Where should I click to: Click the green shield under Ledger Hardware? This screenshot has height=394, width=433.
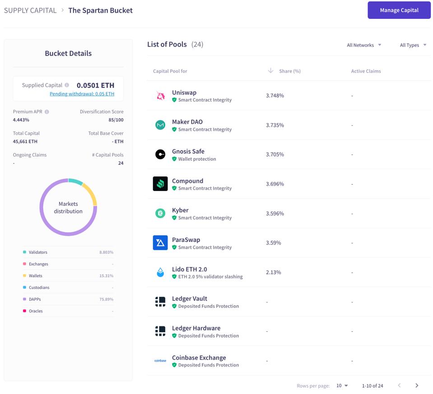pyautogui.click(x=174, y=336)
